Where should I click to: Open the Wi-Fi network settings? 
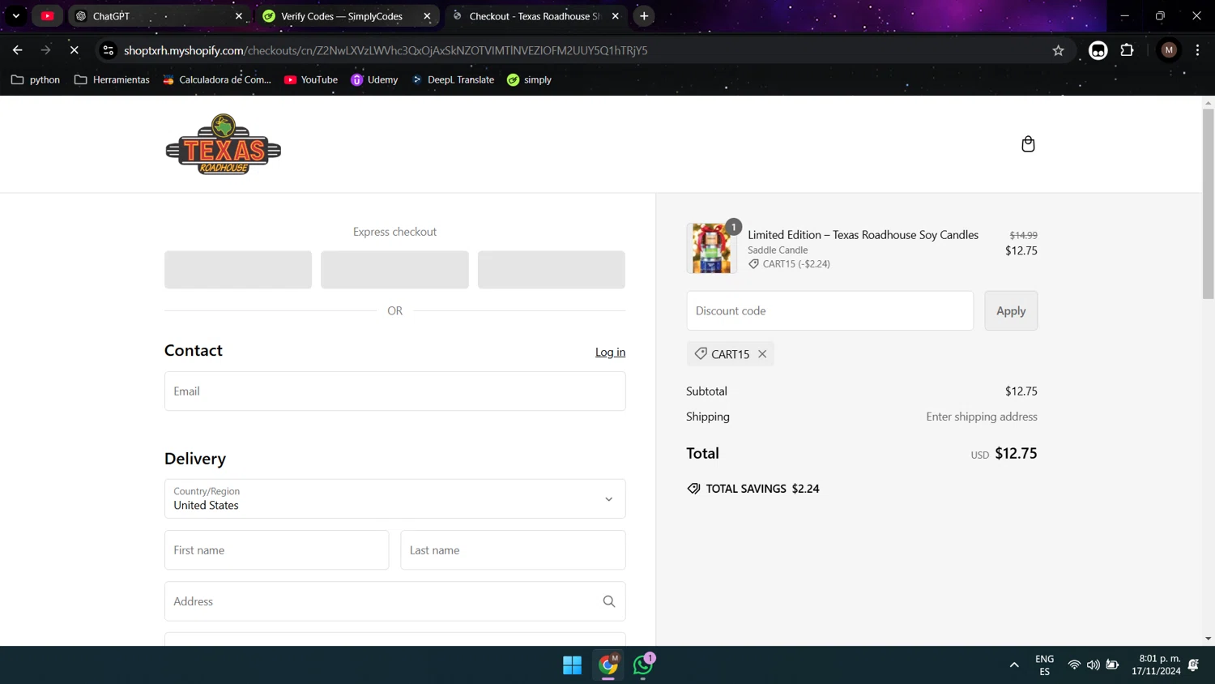[x=1074, y=665]
